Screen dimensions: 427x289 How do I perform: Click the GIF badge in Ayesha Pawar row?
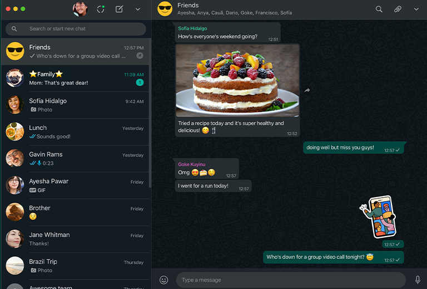[33, 190]
